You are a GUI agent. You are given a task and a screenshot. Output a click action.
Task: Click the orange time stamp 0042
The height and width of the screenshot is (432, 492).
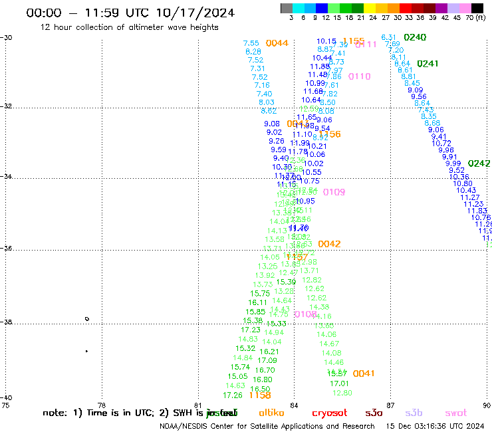[x=329, y=244]
